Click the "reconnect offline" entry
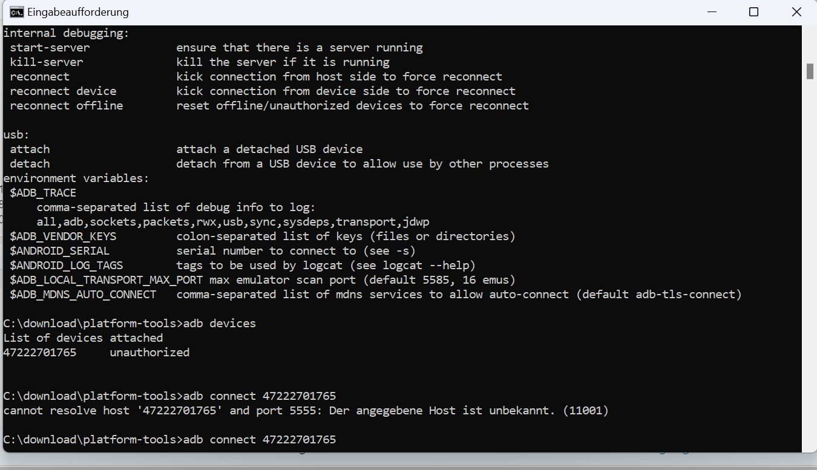This screenshot has height=470, width=817. [67, 105]
